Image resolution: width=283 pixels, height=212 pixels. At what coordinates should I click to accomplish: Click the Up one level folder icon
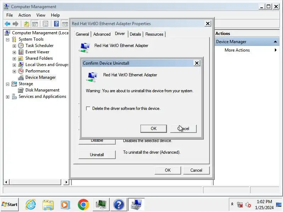click(x=26, y=24)
